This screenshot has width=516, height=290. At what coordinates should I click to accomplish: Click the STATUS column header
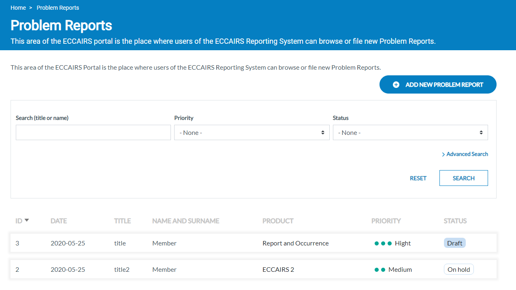tap(455, 221)
